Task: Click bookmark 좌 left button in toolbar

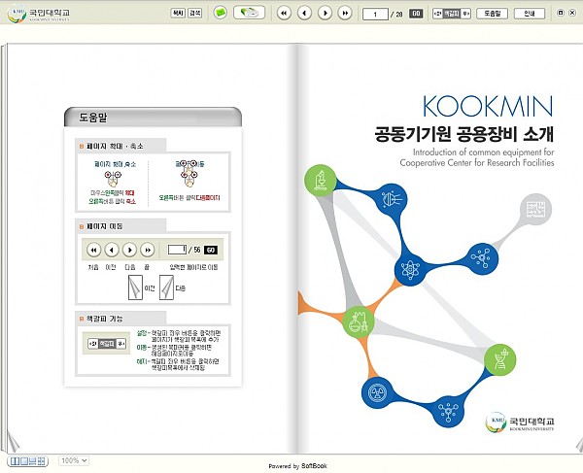Action: [437, 14]
